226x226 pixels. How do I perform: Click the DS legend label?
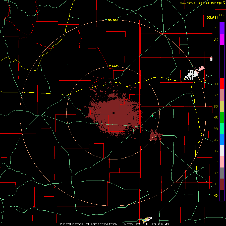coord(215,151)
